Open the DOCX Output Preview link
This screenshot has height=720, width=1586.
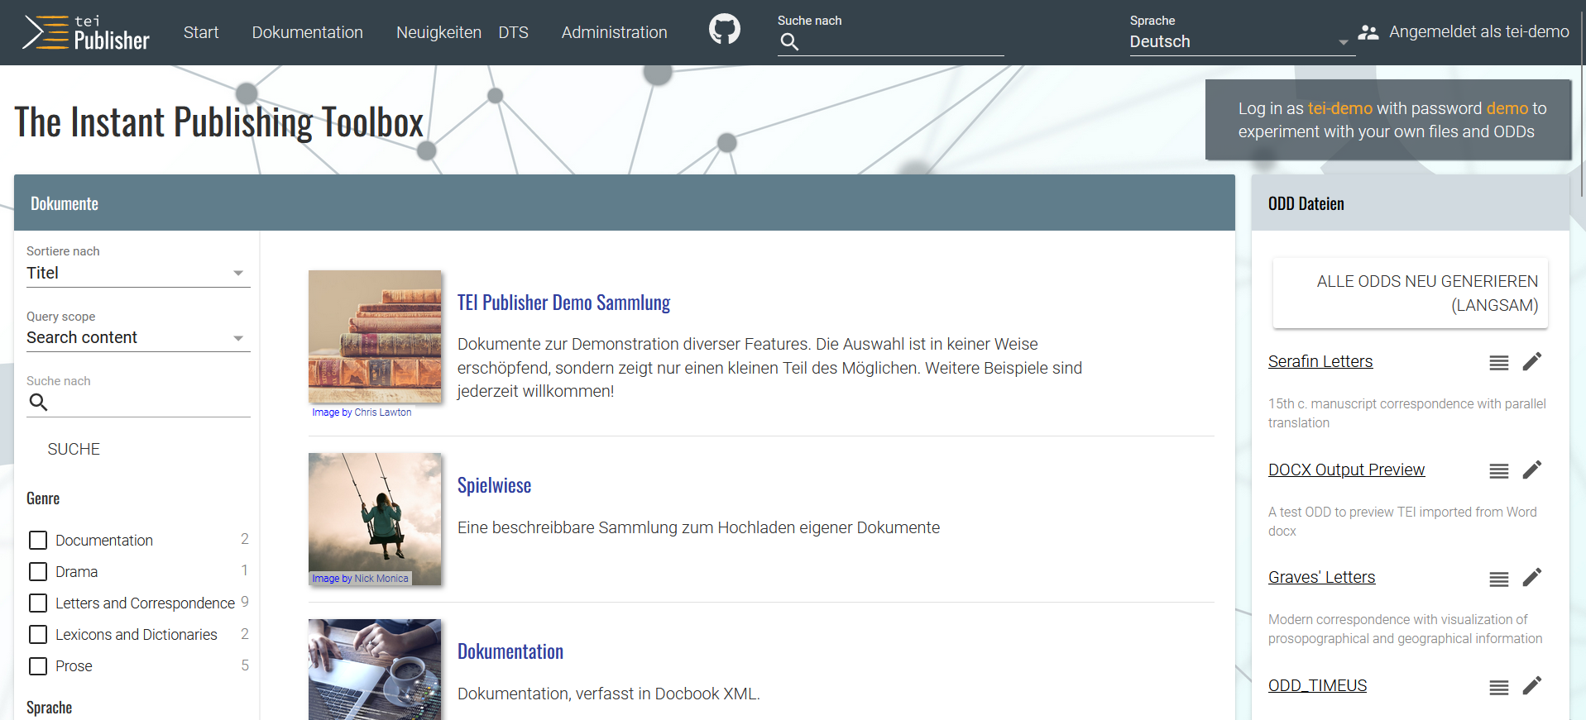click(x=1346, y=470)
